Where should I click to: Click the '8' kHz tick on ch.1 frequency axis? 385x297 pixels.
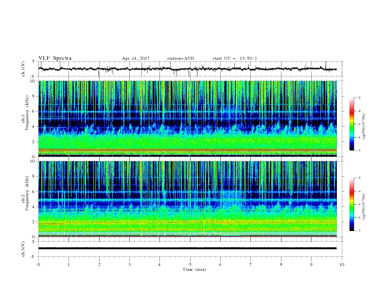[35, 96]
